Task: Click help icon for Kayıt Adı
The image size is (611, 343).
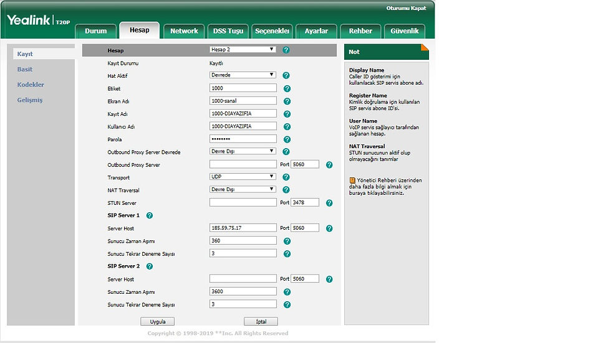Action: (287, 114)
